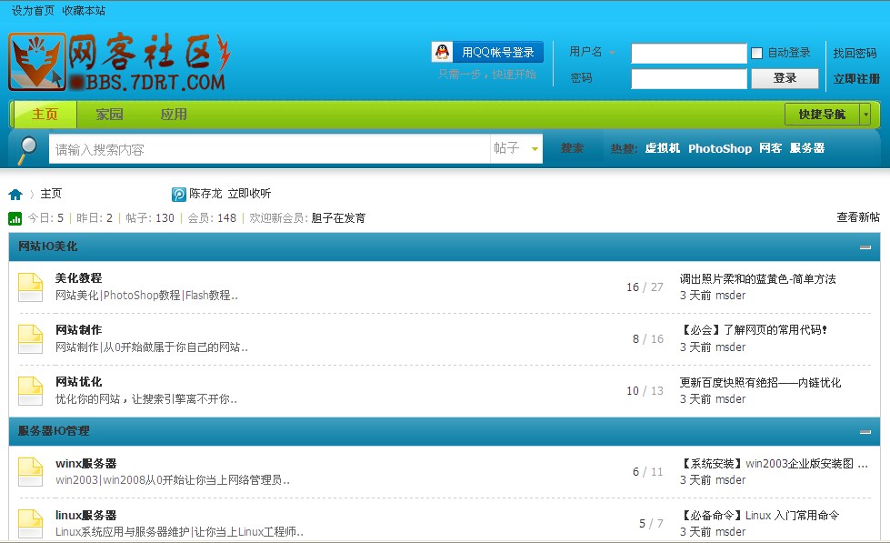Image resolution: width=890 pixels, height=543 pixels.
Task: Click the folder icon for 网站制作
Action: 30,338
